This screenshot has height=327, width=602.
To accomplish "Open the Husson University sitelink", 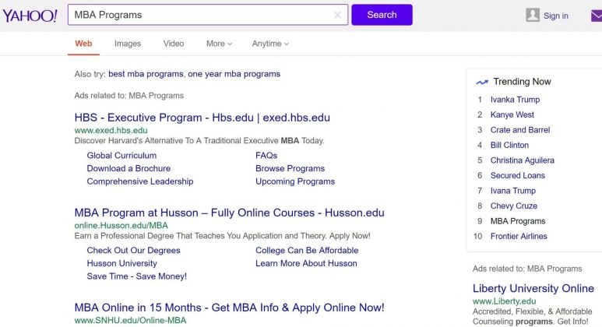I will [121, 263].
